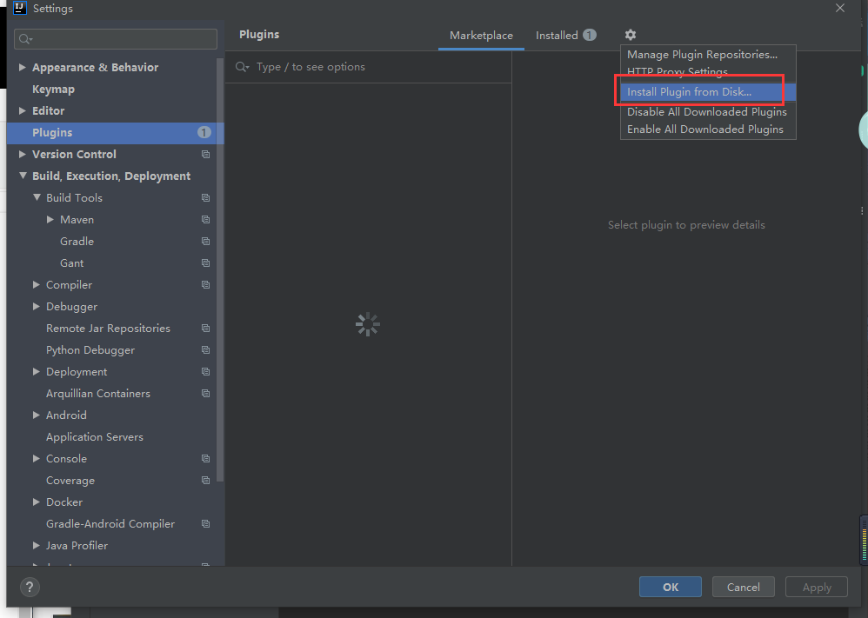Choose Manage Plugin Repositories menu item
Image resolution: width=868 pixels, height=618 pixels.
pyautogui.click(x=707, y=55)
